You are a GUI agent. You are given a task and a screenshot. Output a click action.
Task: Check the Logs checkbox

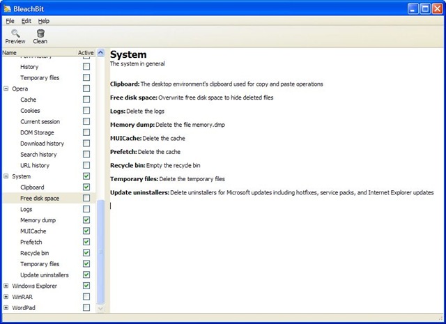tap(86, 209)
